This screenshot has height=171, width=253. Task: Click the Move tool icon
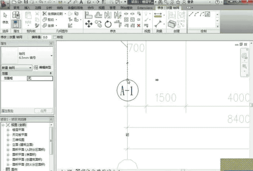(89, 24)
